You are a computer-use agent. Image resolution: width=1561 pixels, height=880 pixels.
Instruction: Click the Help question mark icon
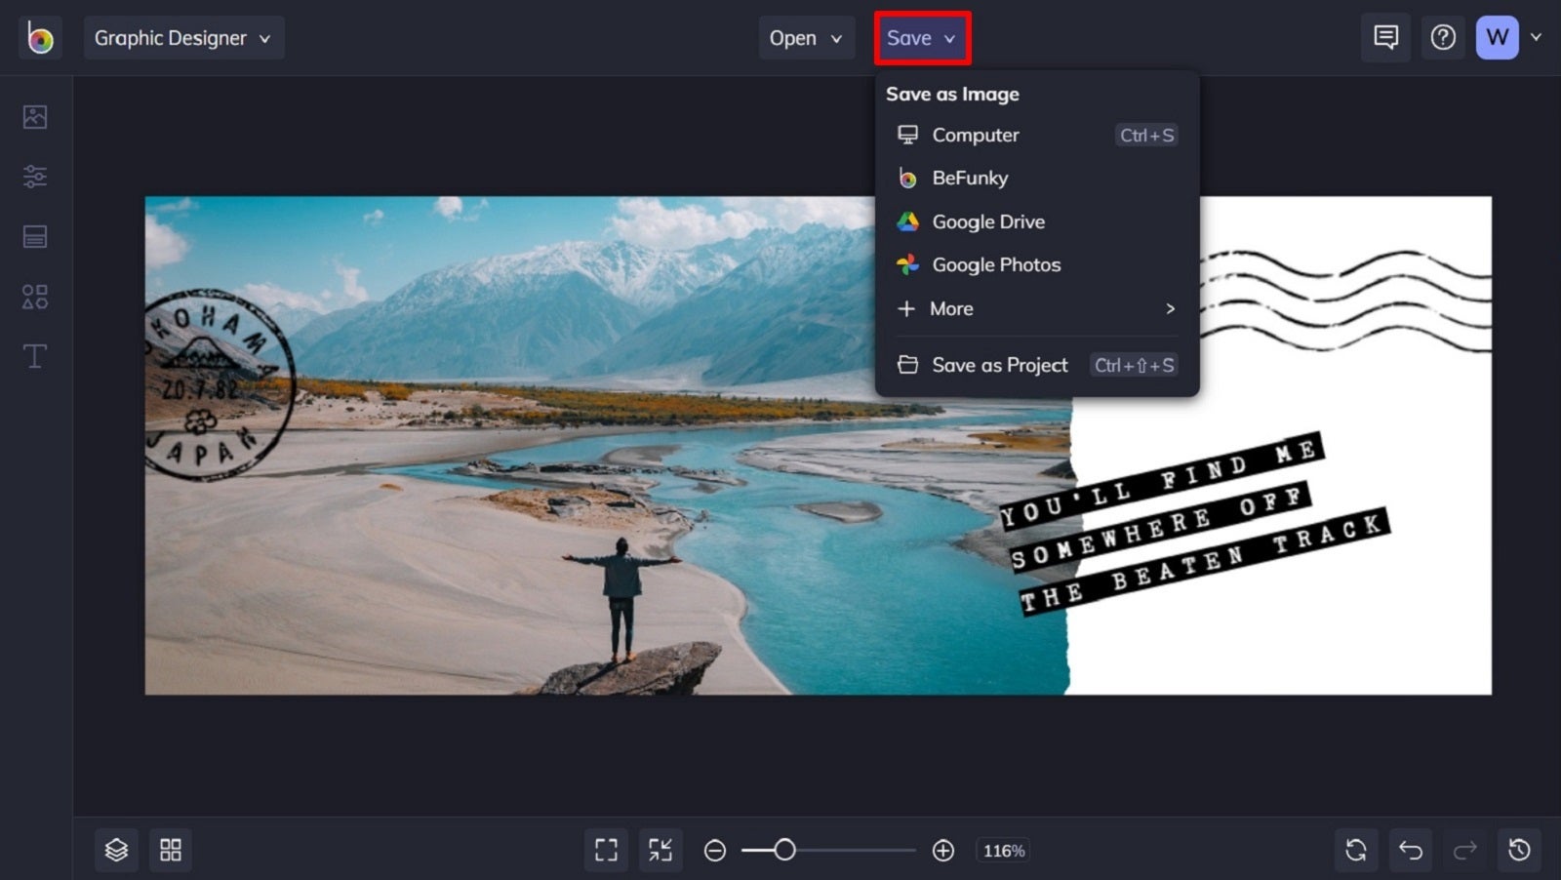(1442, 37)
